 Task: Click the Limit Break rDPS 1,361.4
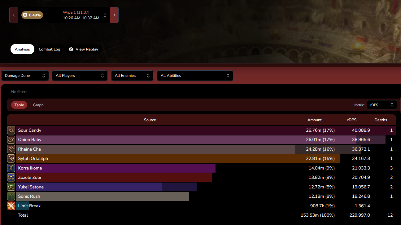point(362,206)
